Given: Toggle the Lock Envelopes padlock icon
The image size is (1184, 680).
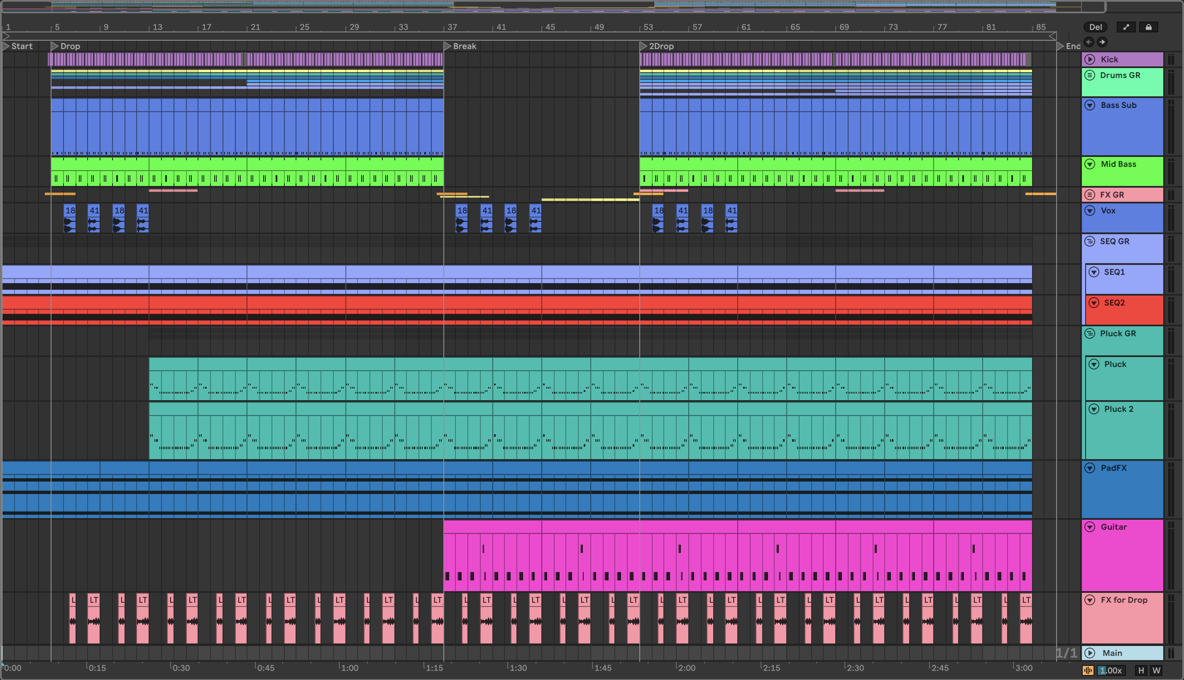Looking at the screenshot, I should tap(1148, 27).
